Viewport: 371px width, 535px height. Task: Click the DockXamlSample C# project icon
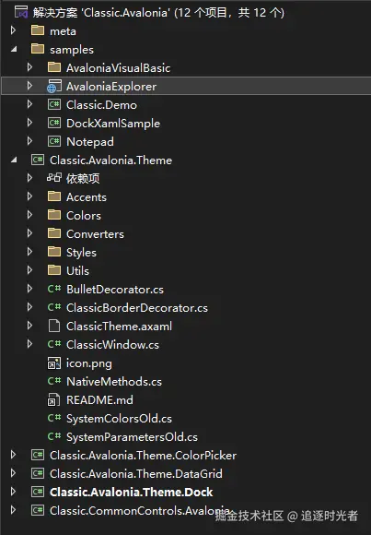pyautogui.click(x=54, y=123)
